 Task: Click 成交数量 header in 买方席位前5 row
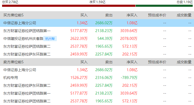[184, 15]
